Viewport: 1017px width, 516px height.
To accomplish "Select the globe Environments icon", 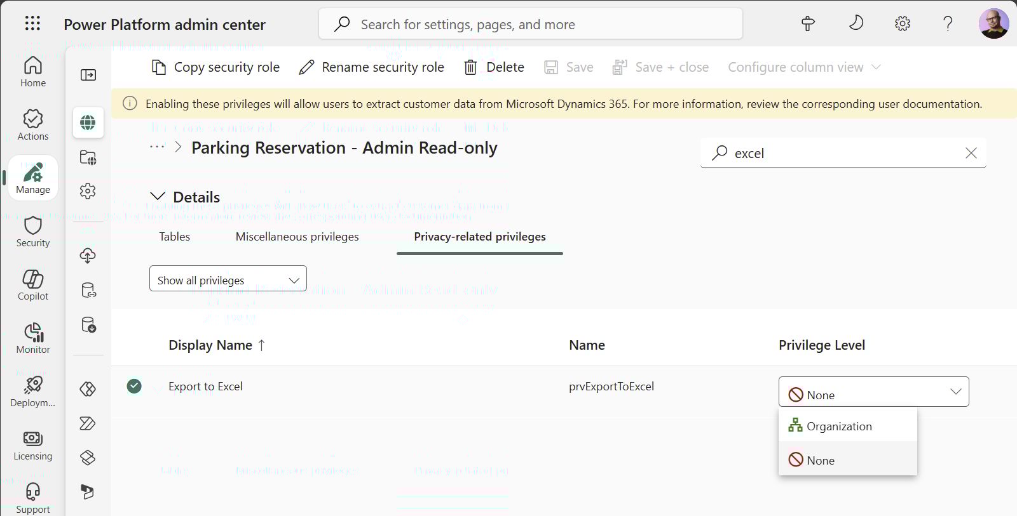I will (88, 122).
